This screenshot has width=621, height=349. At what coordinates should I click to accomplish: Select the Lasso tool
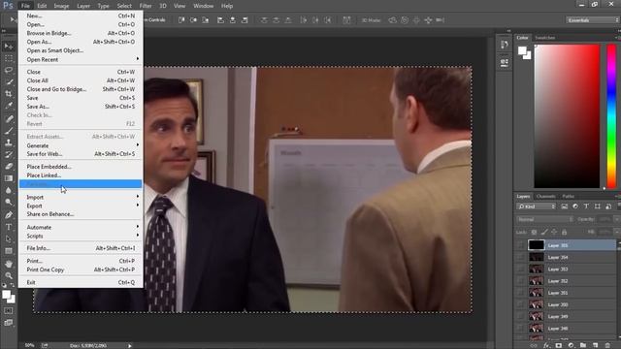(x=9, y=70)
